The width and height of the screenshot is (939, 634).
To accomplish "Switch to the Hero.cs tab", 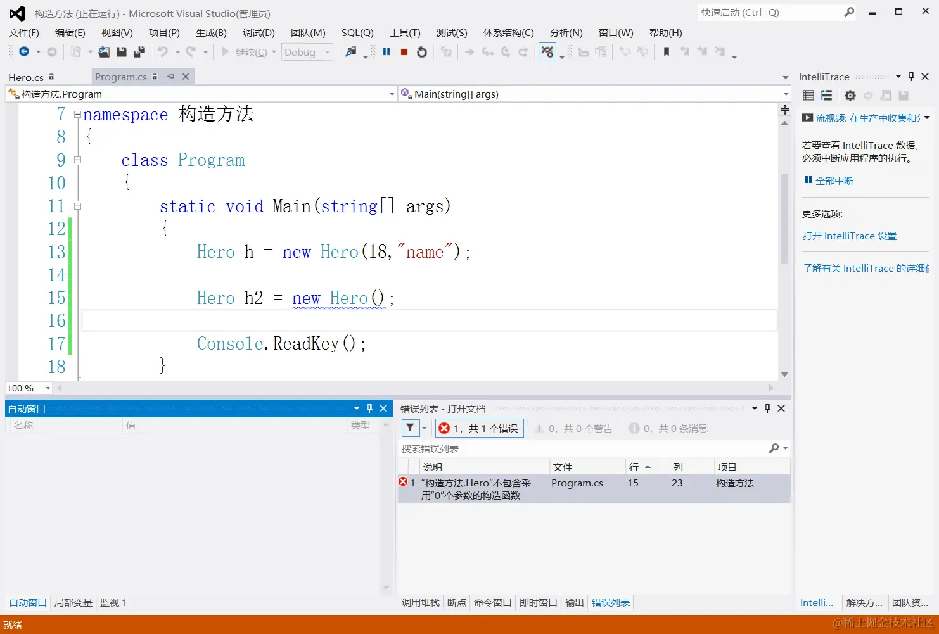I will 26,77.
